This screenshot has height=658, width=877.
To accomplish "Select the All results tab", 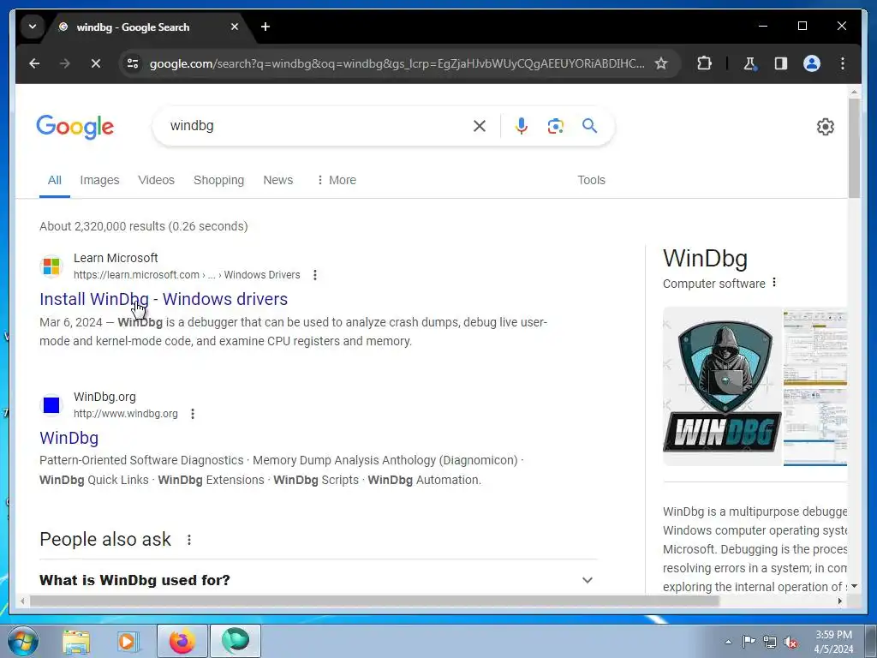I will click(x=54, y=180).
